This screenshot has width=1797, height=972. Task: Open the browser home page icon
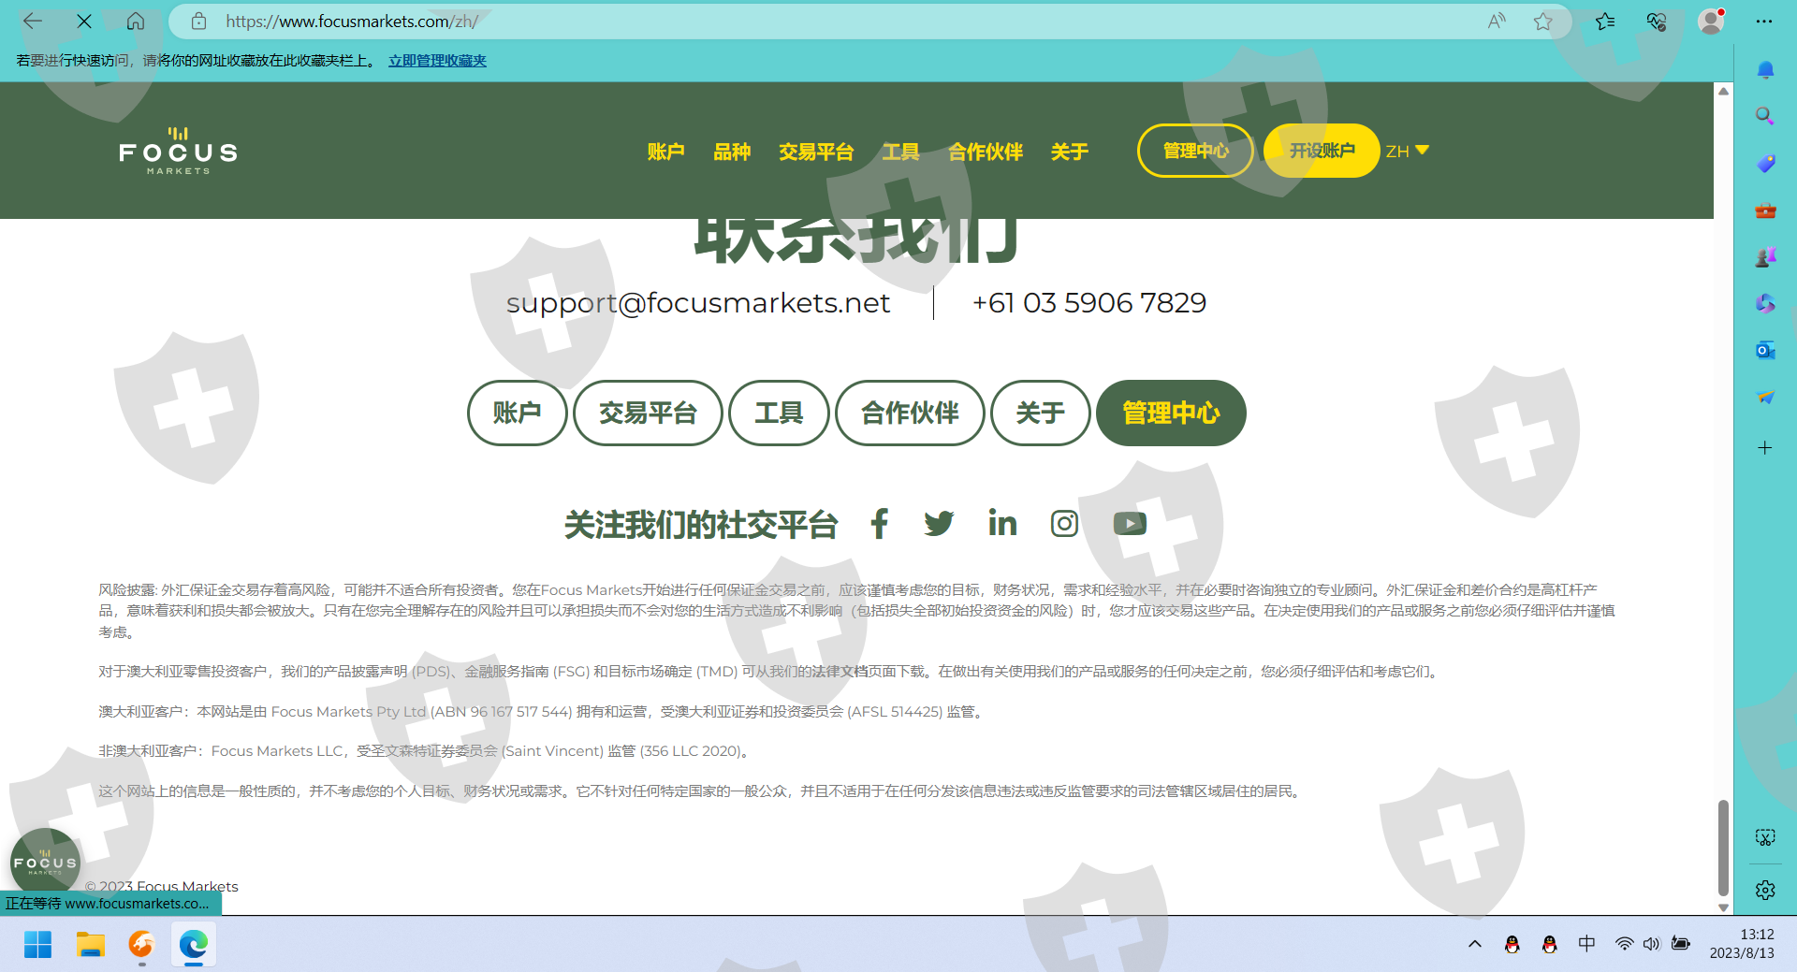[136, 21]
